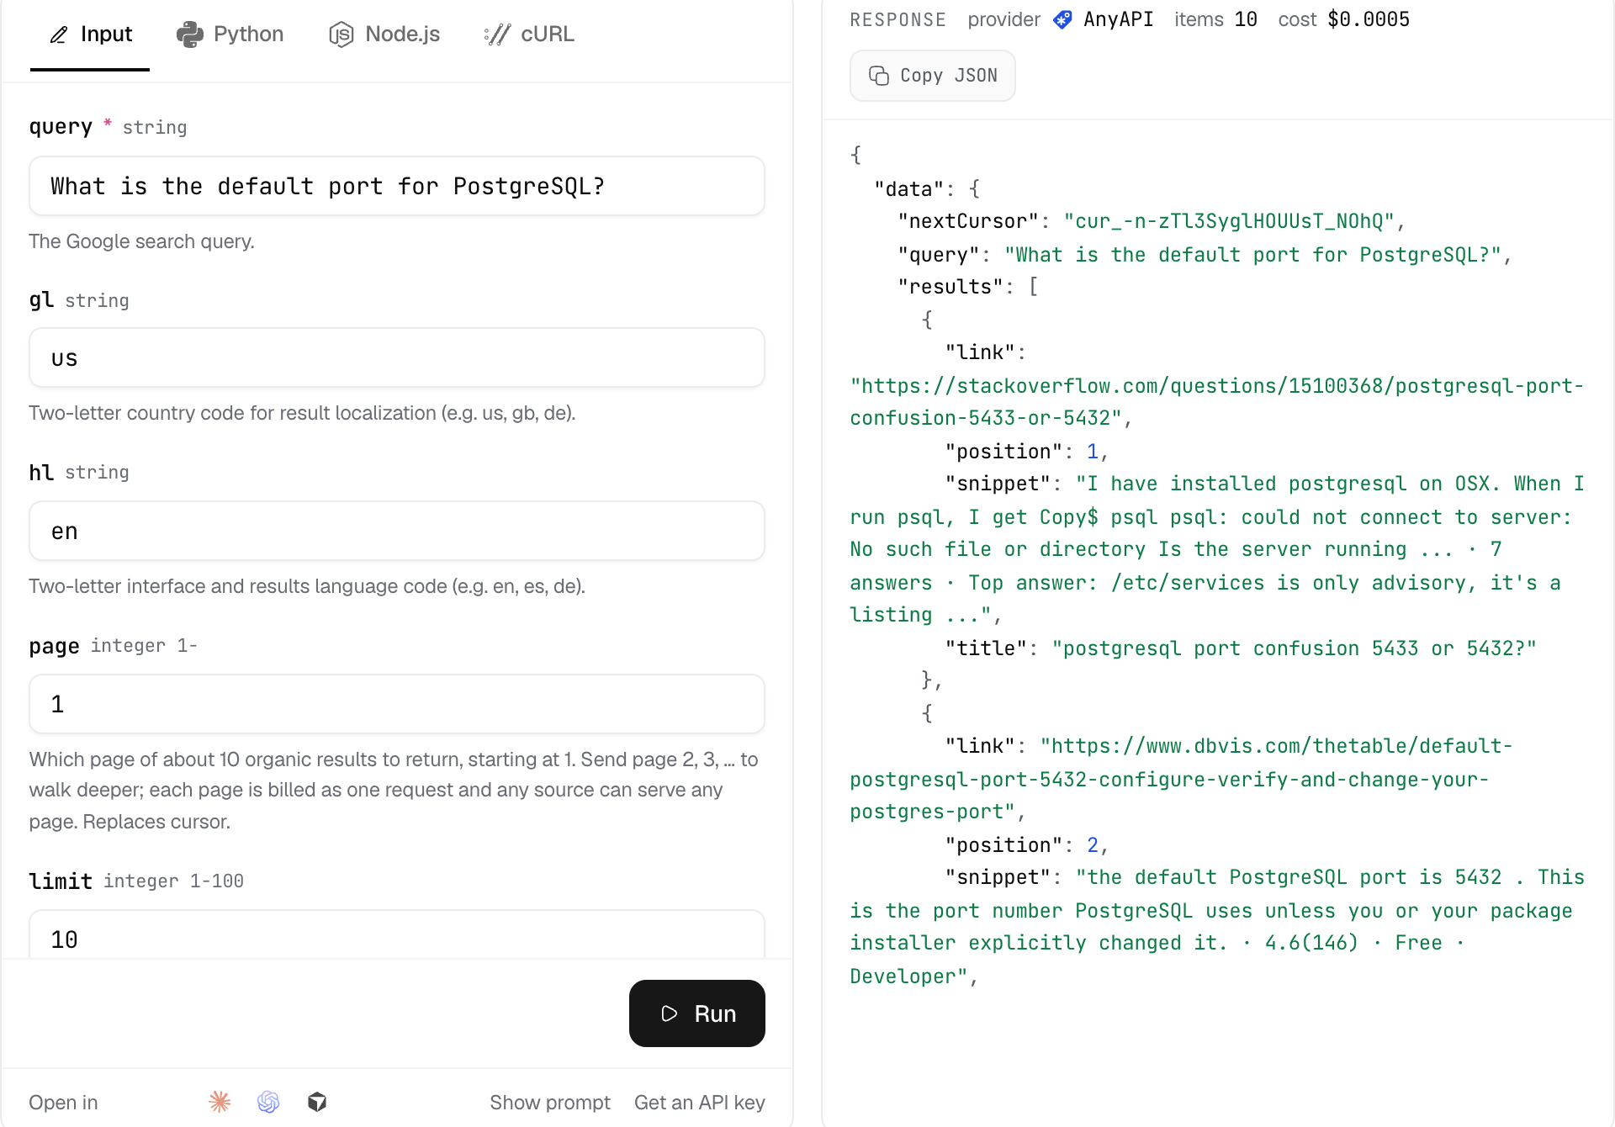Screen dimensions: 1615x1127
Task: Click the nextCursor value string
Action: [1229, 221]
